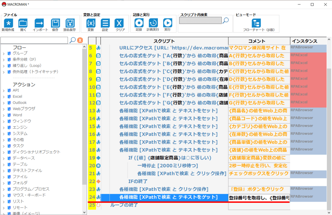
Task: Click row number 18 in the gutter
Action: (x=92, y=150)
